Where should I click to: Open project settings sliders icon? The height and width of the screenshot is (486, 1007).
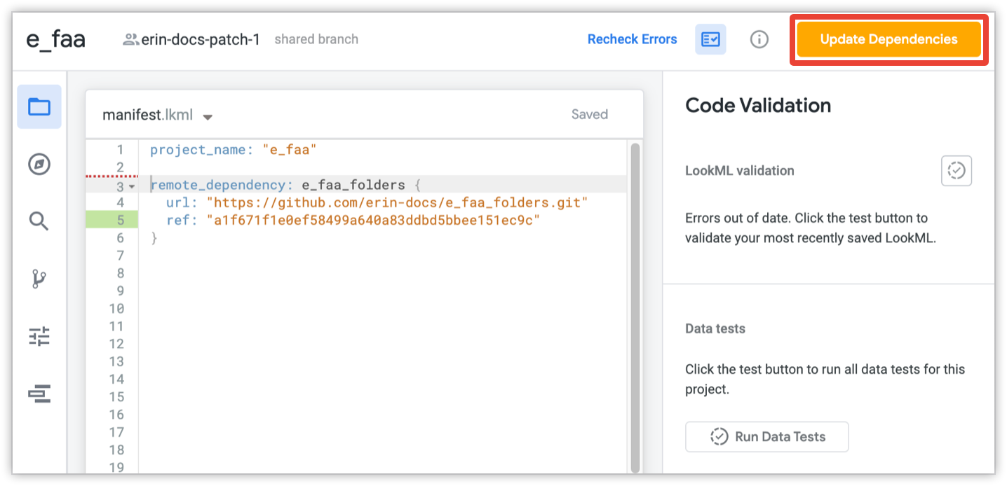point(39,337)
